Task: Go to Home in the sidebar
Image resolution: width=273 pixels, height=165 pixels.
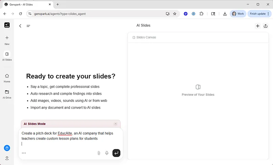Action: coord(7,76)
